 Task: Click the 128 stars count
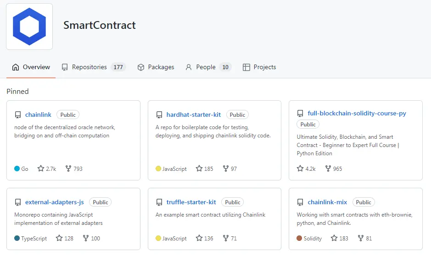[x=69, y=239]
